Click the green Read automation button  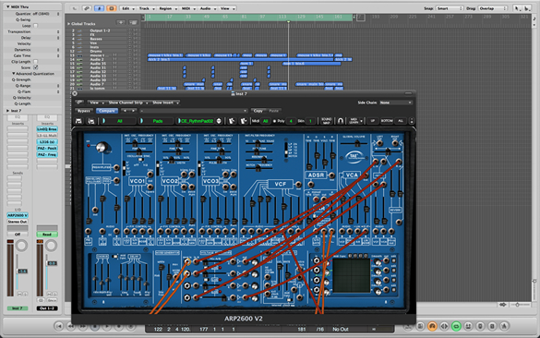pos(47,235)
